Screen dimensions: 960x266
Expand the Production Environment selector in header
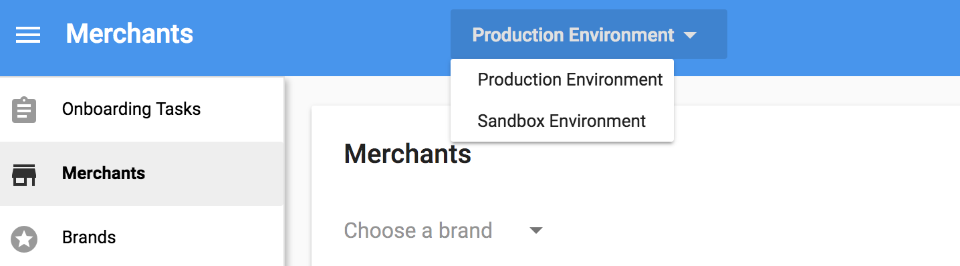(x=588, y=34)
